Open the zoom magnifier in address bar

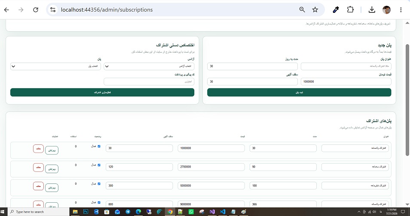coord(302,10)
